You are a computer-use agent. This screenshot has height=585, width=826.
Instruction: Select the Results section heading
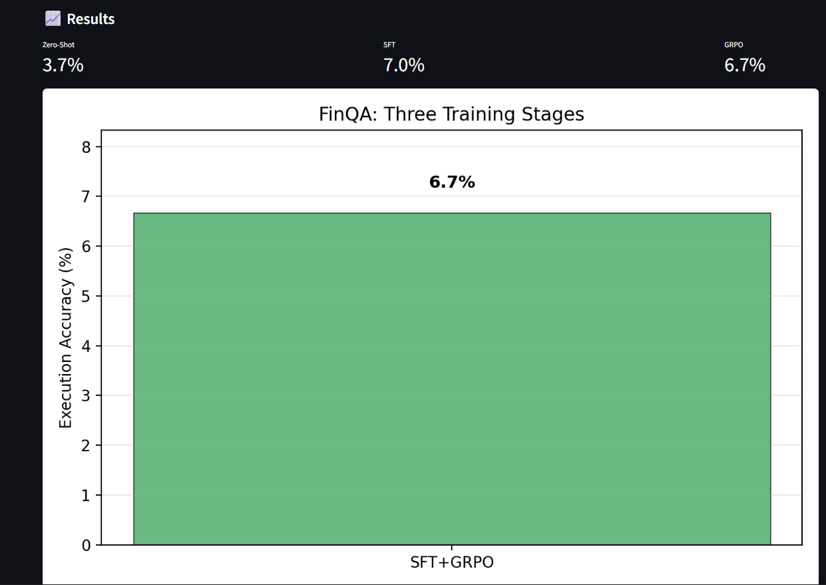(91, 19)
